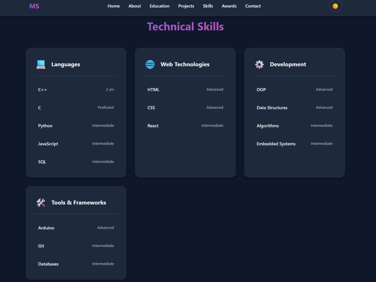376x282 pixels.
Task: Click the globe icon beside Web Technologies
Action: point(150,64)
